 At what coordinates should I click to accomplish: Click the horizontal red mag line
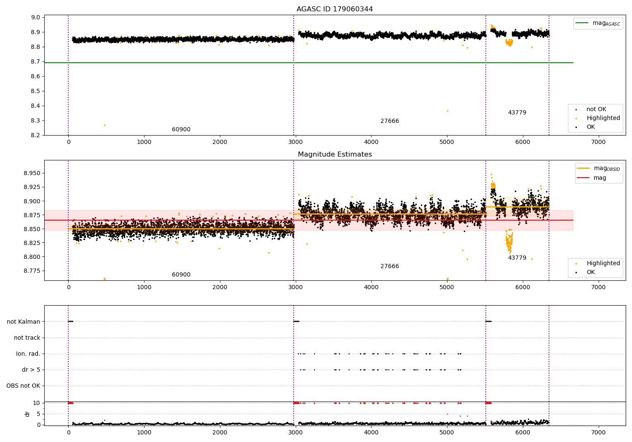pyautogui.click(x=309, y=220)
